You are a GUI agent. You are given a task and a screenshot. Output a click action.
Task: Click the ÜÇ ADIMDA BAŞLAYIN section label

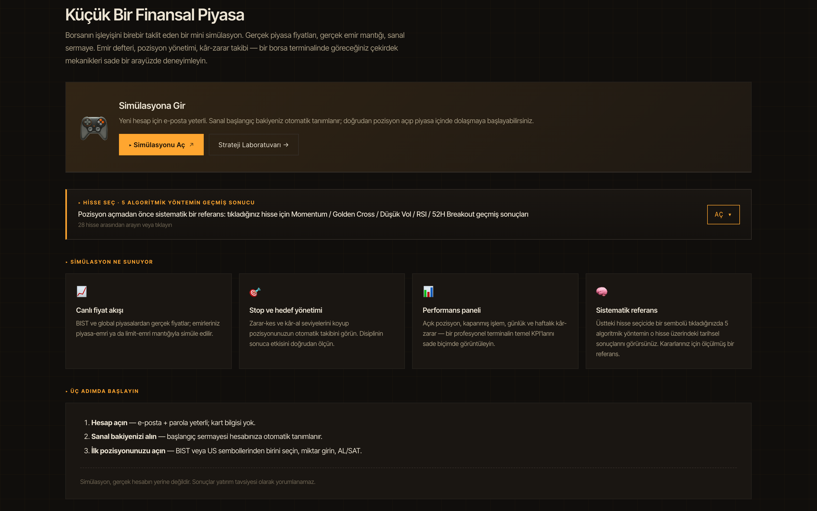click(x=102, y=391)
